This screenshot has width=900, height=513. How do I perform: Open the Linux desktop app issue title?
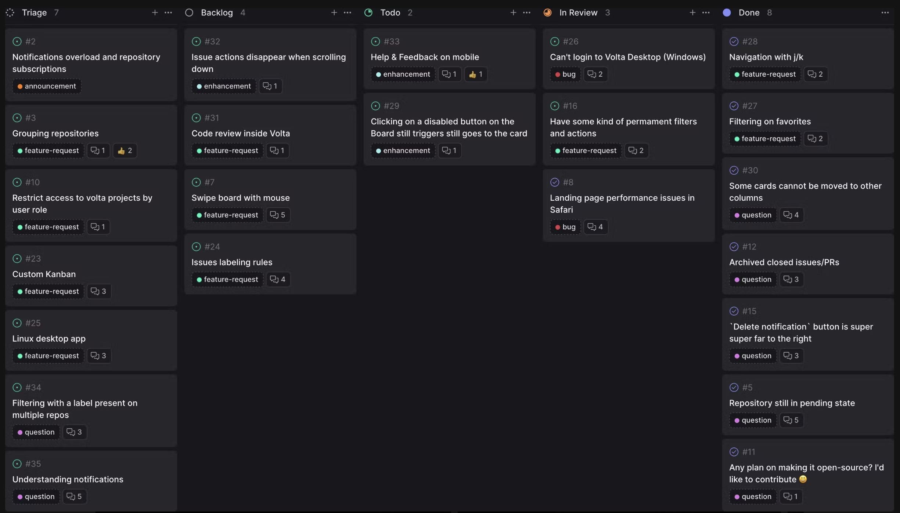pyautogui.click(x=49, y=339)
